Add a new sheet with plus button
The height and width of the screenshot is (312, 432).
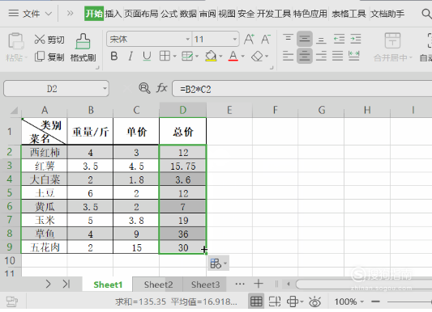[x=259, y=284]
